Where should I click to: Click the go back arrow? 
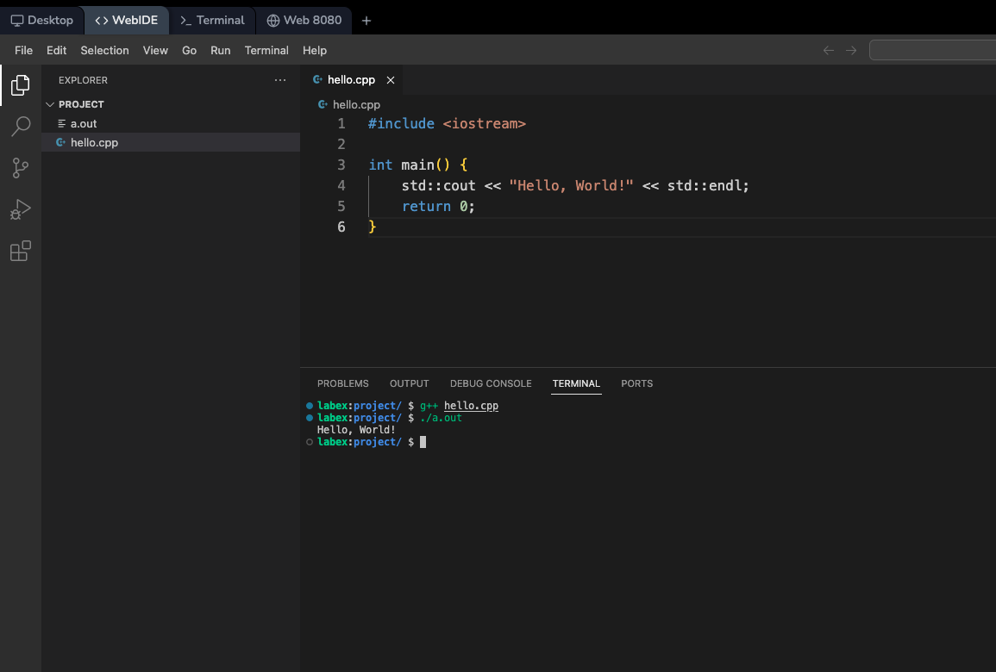tap(829, 50)
